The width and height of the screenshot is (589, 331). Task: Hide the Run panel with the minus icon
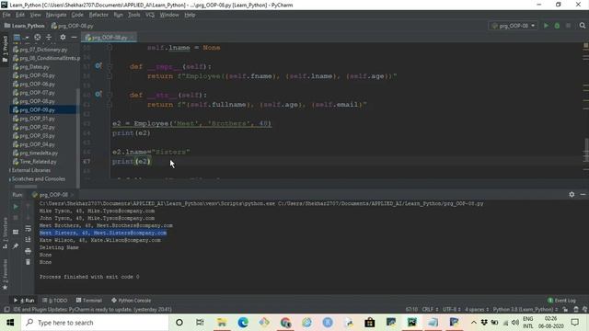(x=583, y=194)
